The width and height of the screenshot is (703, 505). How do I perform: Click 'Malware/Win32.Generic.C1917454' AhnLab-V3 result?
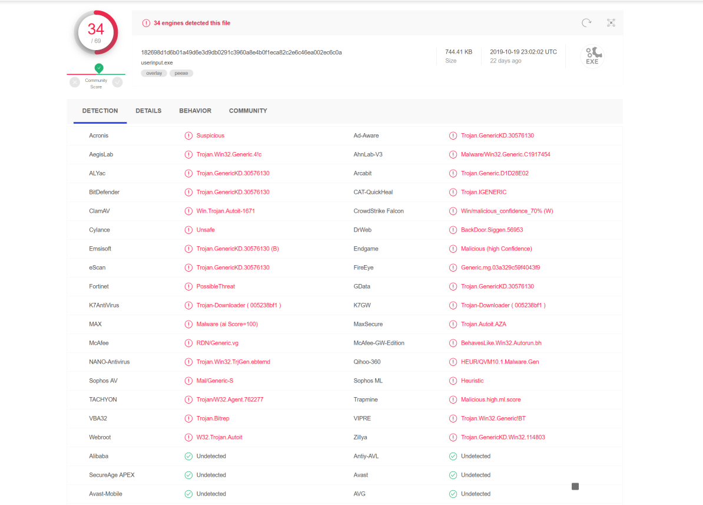(x=505, y=154)
